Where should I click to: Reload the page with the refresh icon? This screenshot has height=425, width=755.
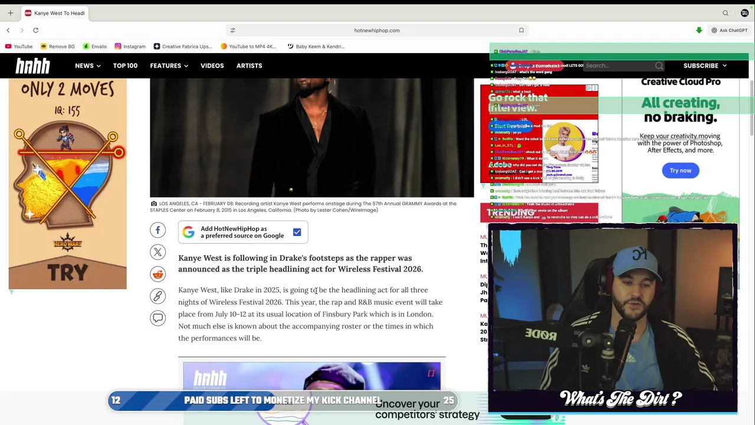(36, 30)
